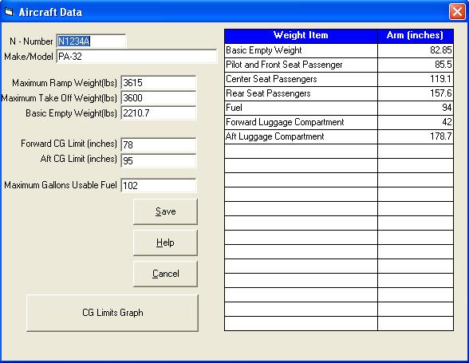Select the Basic Empty Weight table row
This screenshot has width=469, height=363.
coord(339,50)
